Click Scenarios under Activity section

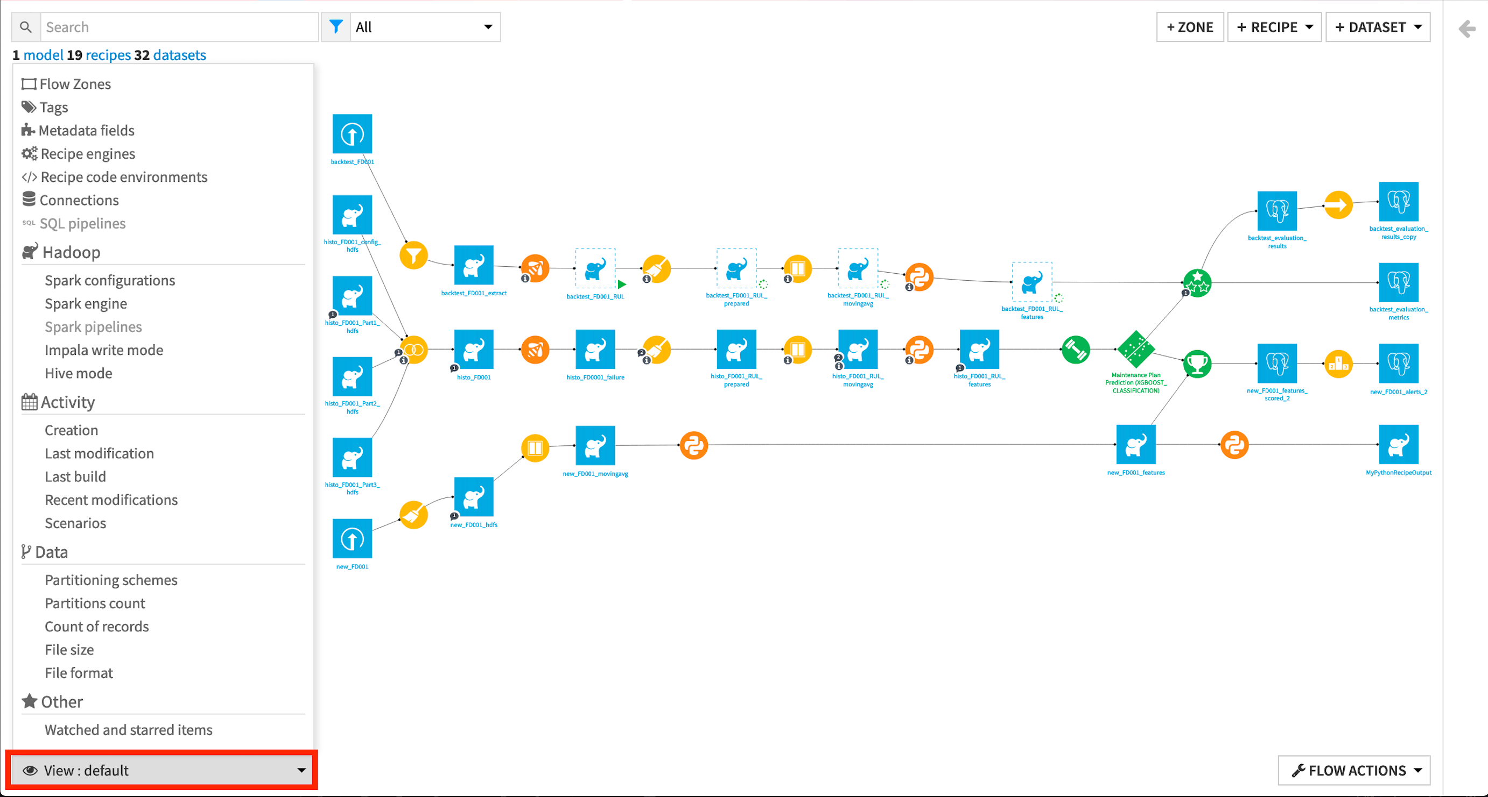(x=76, y=523)
